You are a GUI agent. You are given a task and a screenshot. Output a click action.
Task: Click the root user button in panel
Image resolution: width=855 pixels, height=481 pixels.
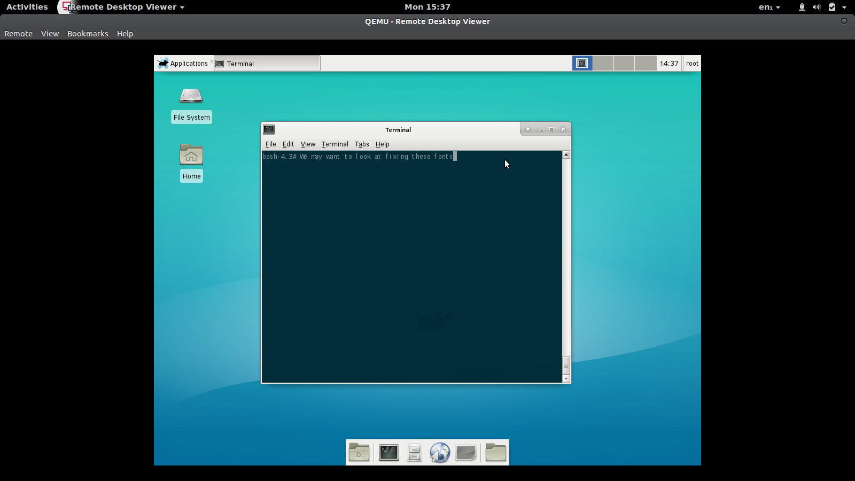(x=692, y=63)
